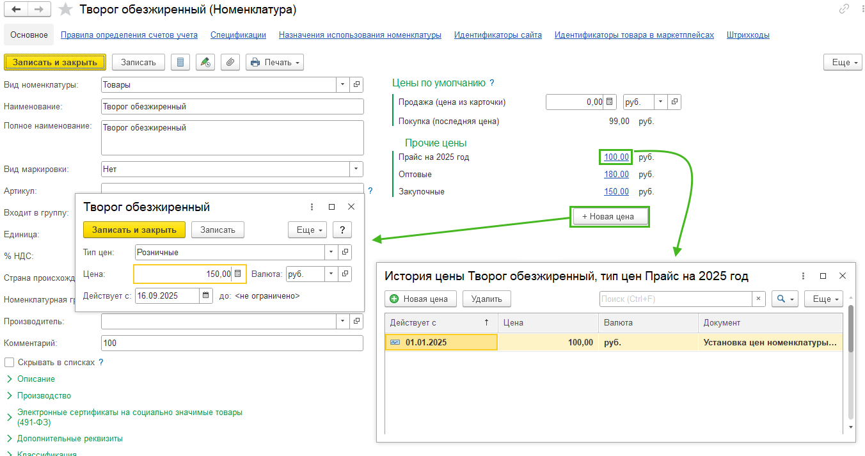The height and width of the screenshot is (456, 865).
Task: Click the help question mark beside Артикул
Action: coord(370,191)
